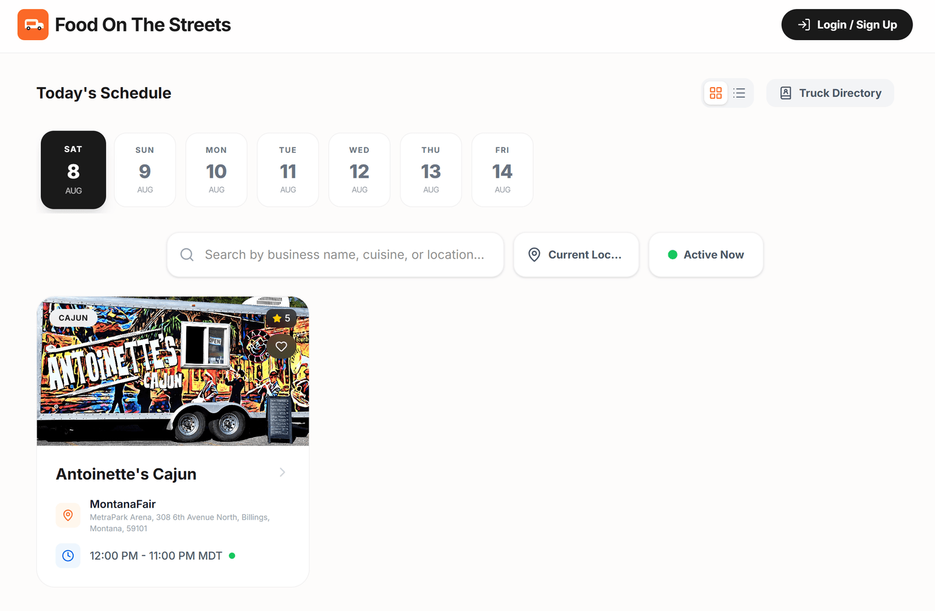Click the Food On The Streets title

(143, 25)
